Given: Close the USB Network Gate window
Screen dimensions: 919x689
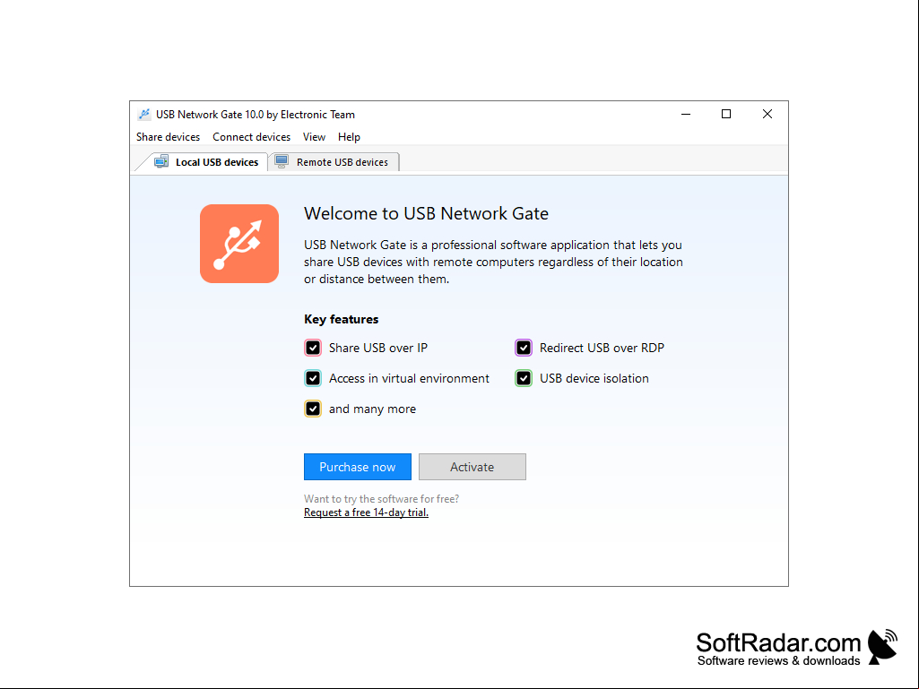Looking at the screenshot, I should pos(767,115).
